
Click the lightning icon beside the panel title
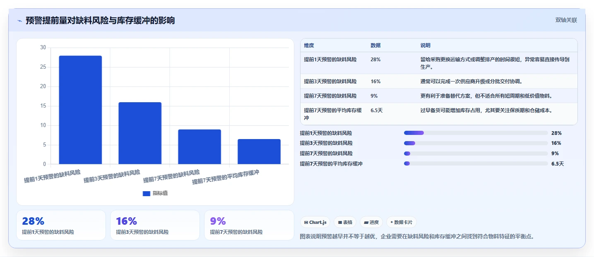[19, 21]
